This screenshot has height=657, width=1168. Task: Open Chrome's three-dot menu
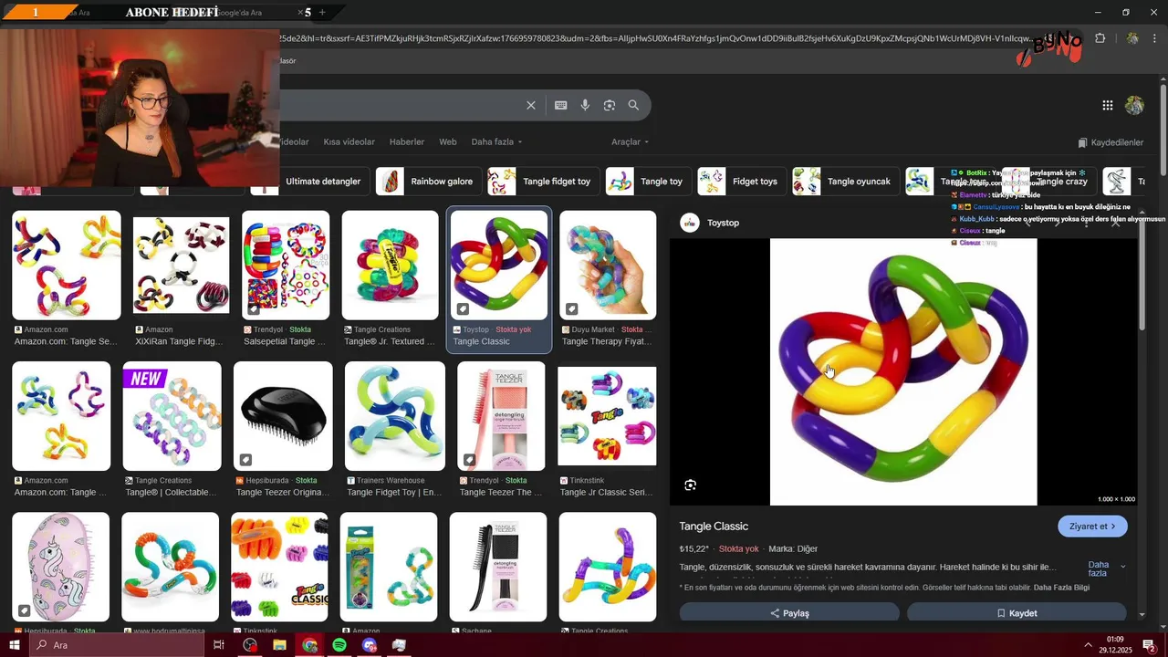tap(1155, 38)
